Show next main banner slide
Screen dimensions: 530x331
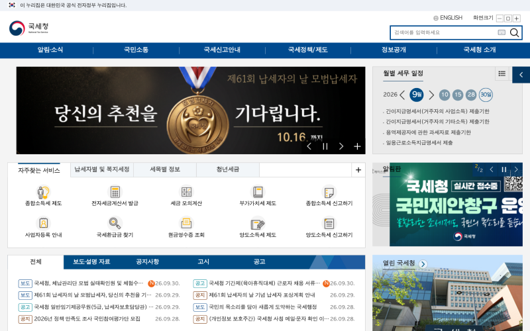pos(341,146)
